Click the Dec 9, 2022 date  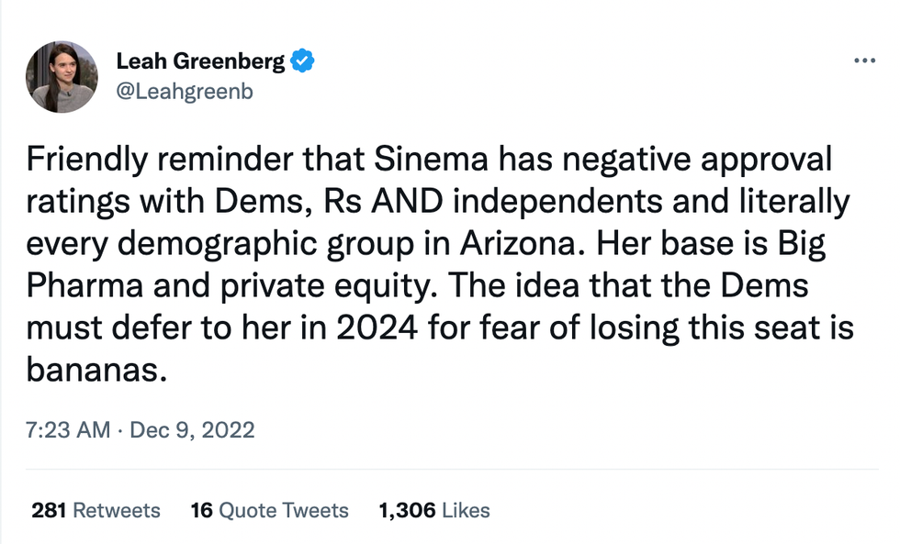192,429
